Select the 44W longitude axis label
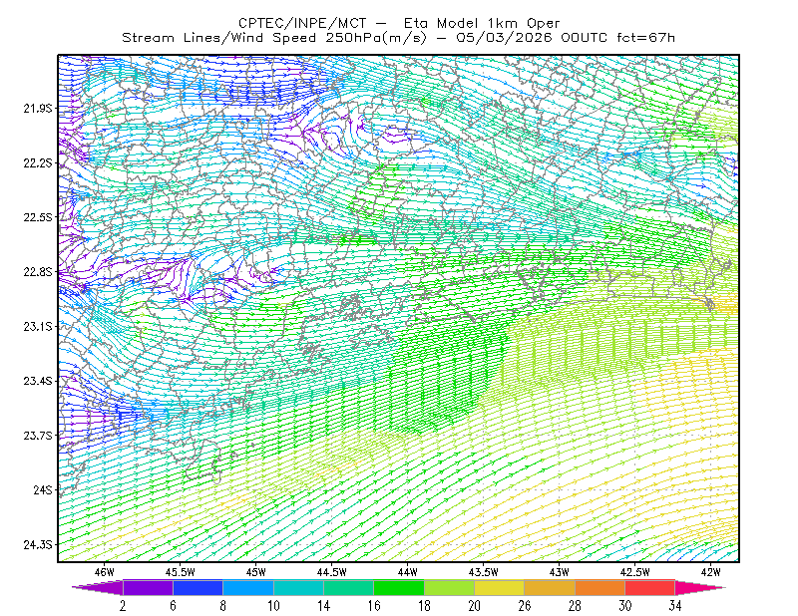This screenshot has width=798, height=616. point(408,572)
